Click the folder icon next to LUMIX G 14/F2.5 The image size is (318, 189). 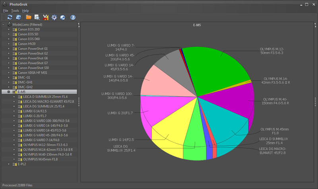click(x=20, y=111)
